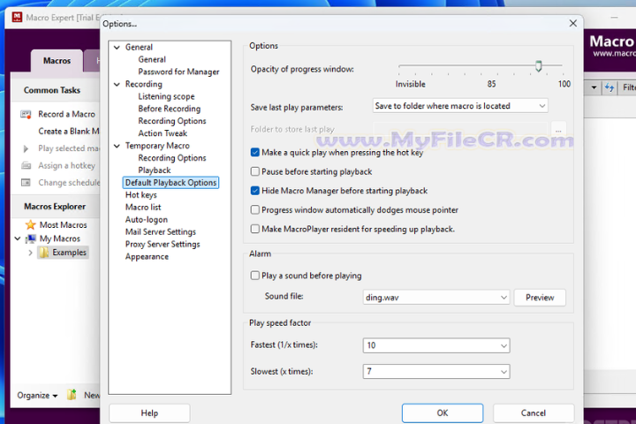Toggle Hide Macro Manager before starting playback
636x424 pixels.
[x=254, y=191]
